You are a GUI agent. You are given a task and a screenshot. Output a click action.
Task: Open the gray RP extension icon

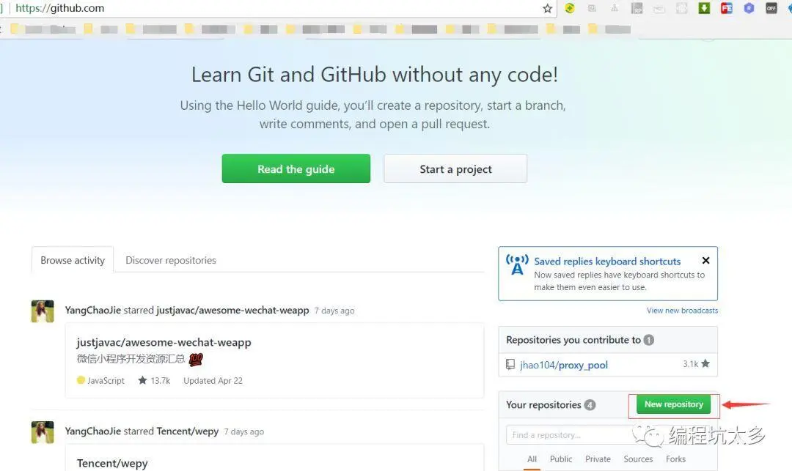point(637,8)
